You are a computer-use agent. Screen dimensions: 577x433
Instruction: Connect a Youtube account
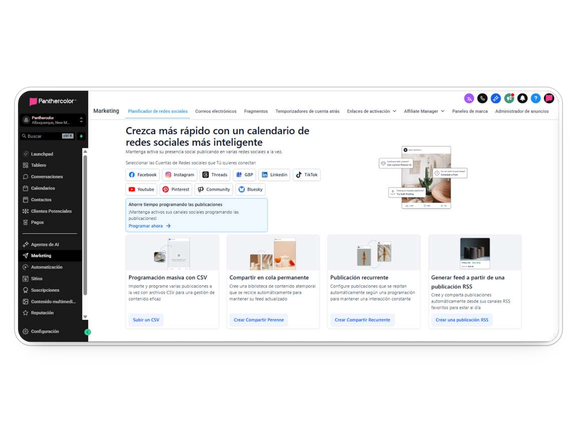click(x=141, y=189)
